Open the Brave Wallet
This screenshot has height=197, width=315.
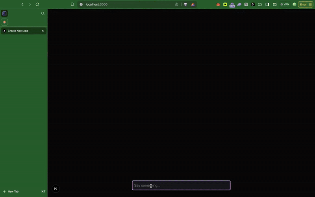point(274,4)
